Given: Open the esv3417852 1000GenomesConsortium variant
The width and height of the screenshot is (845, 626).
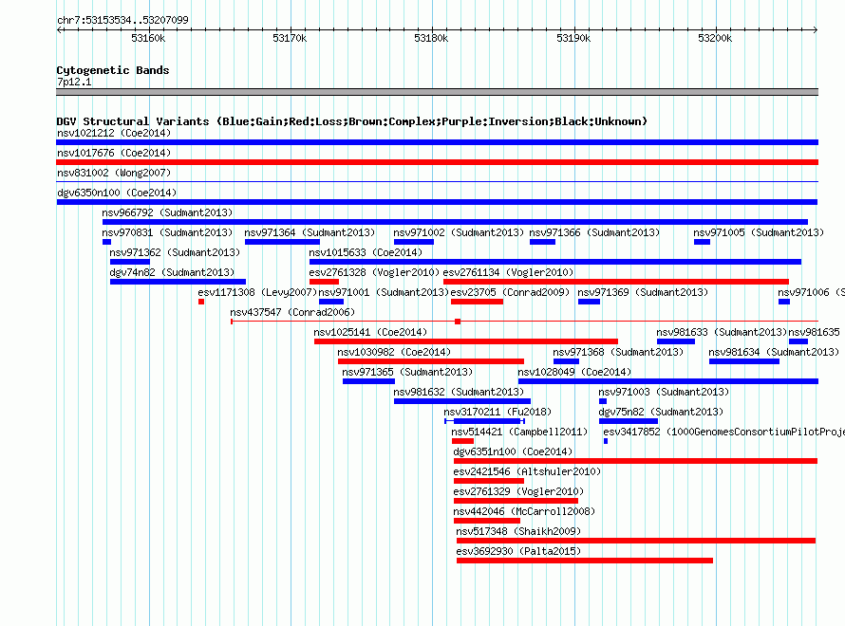Looking at the screenshot, I should click(723, 432).
